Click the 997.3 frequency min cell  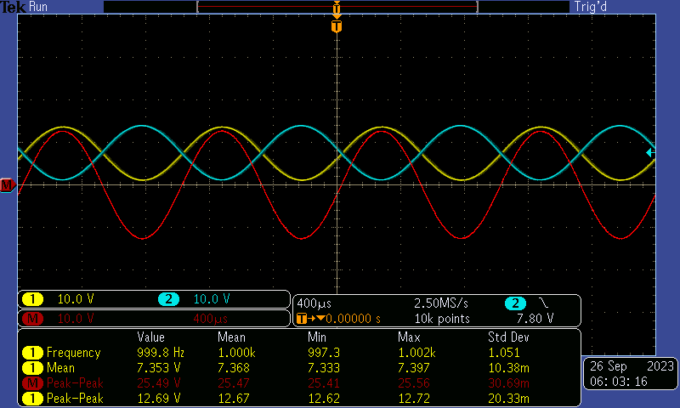click(324, 353)
